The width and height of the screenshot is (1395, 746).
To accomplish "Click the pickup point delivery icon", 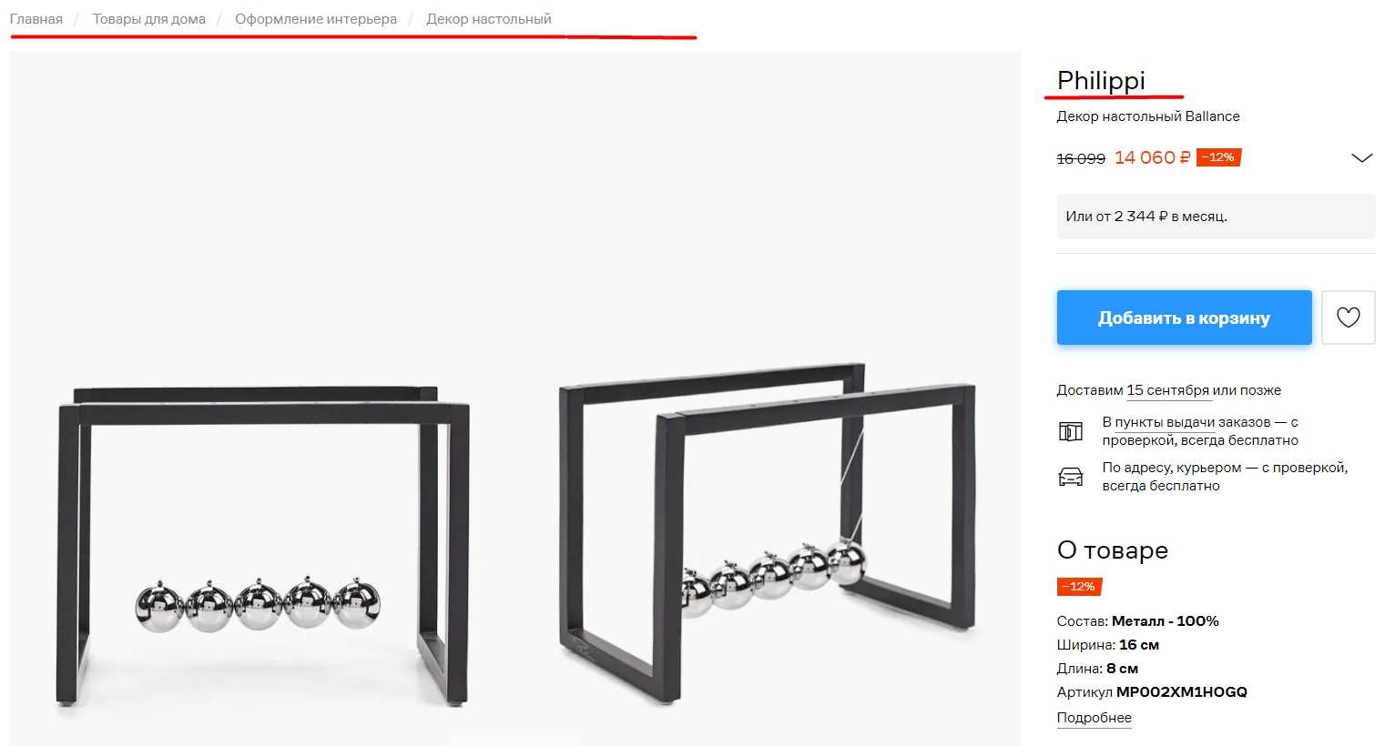I will (1071, 431).
